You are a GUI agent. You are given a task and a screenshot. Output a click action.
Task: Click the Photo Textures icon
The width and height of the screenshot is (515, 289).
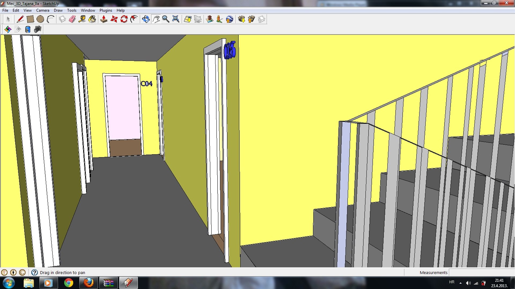click(219, 19)
